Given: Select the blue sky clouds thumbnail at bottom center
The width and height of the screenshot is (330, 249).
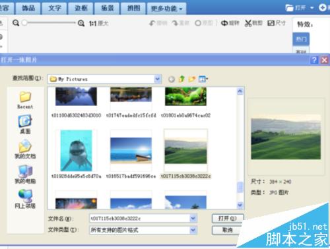Looking at the screenshot, I should [x=131, y=204].
